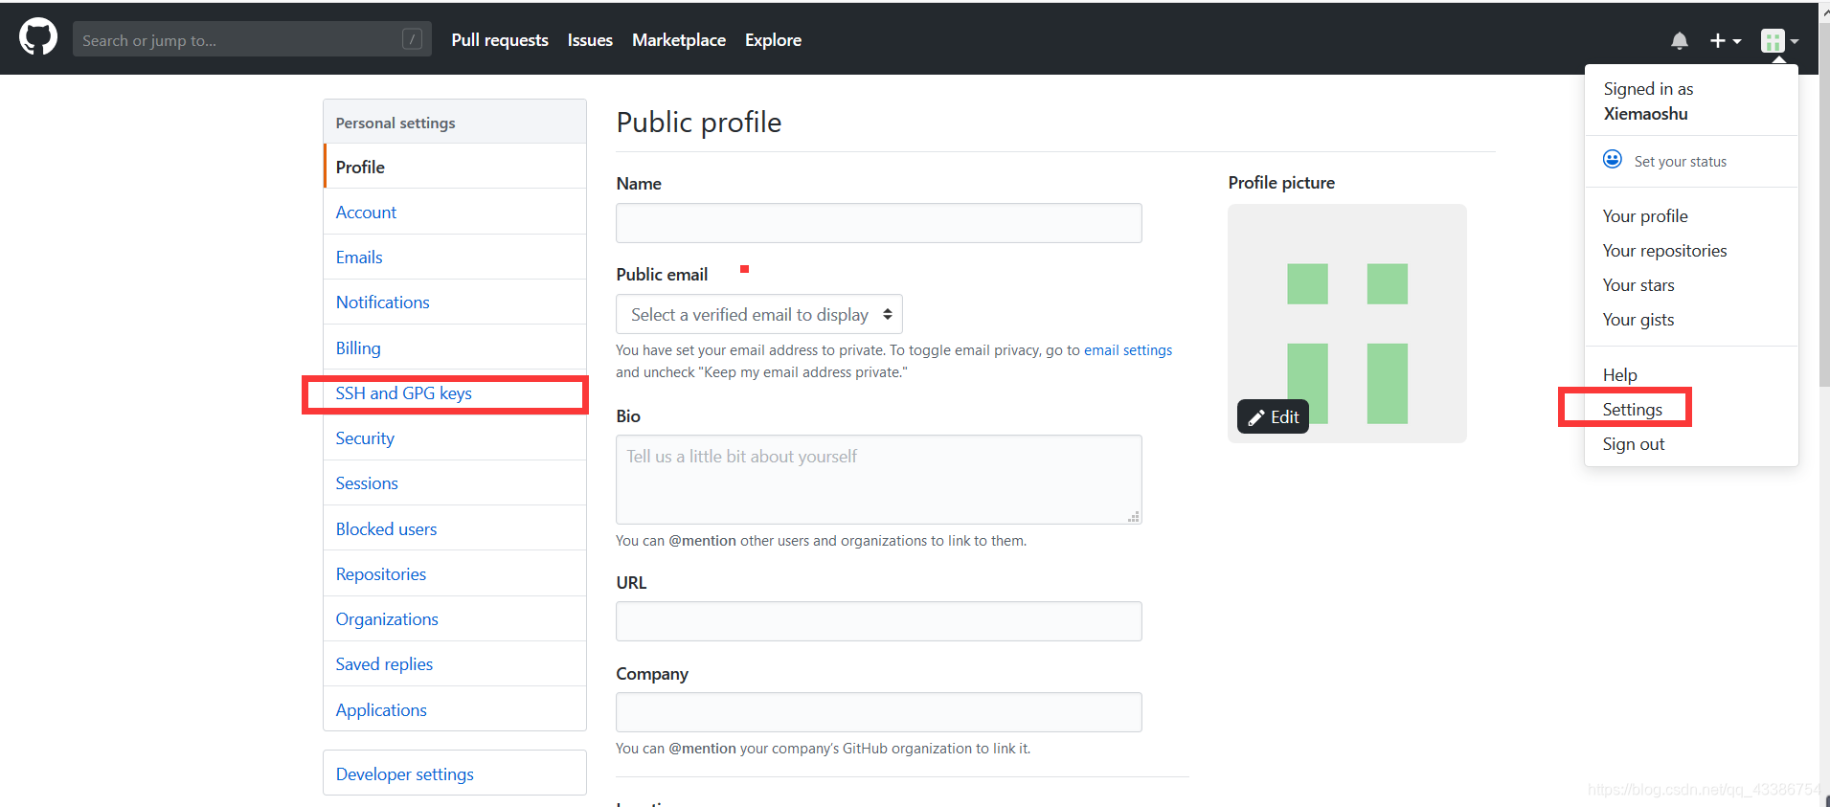The image size is (1830, 807).
Task: Open Sessions in settings sidebar
Action: [455, 482]
